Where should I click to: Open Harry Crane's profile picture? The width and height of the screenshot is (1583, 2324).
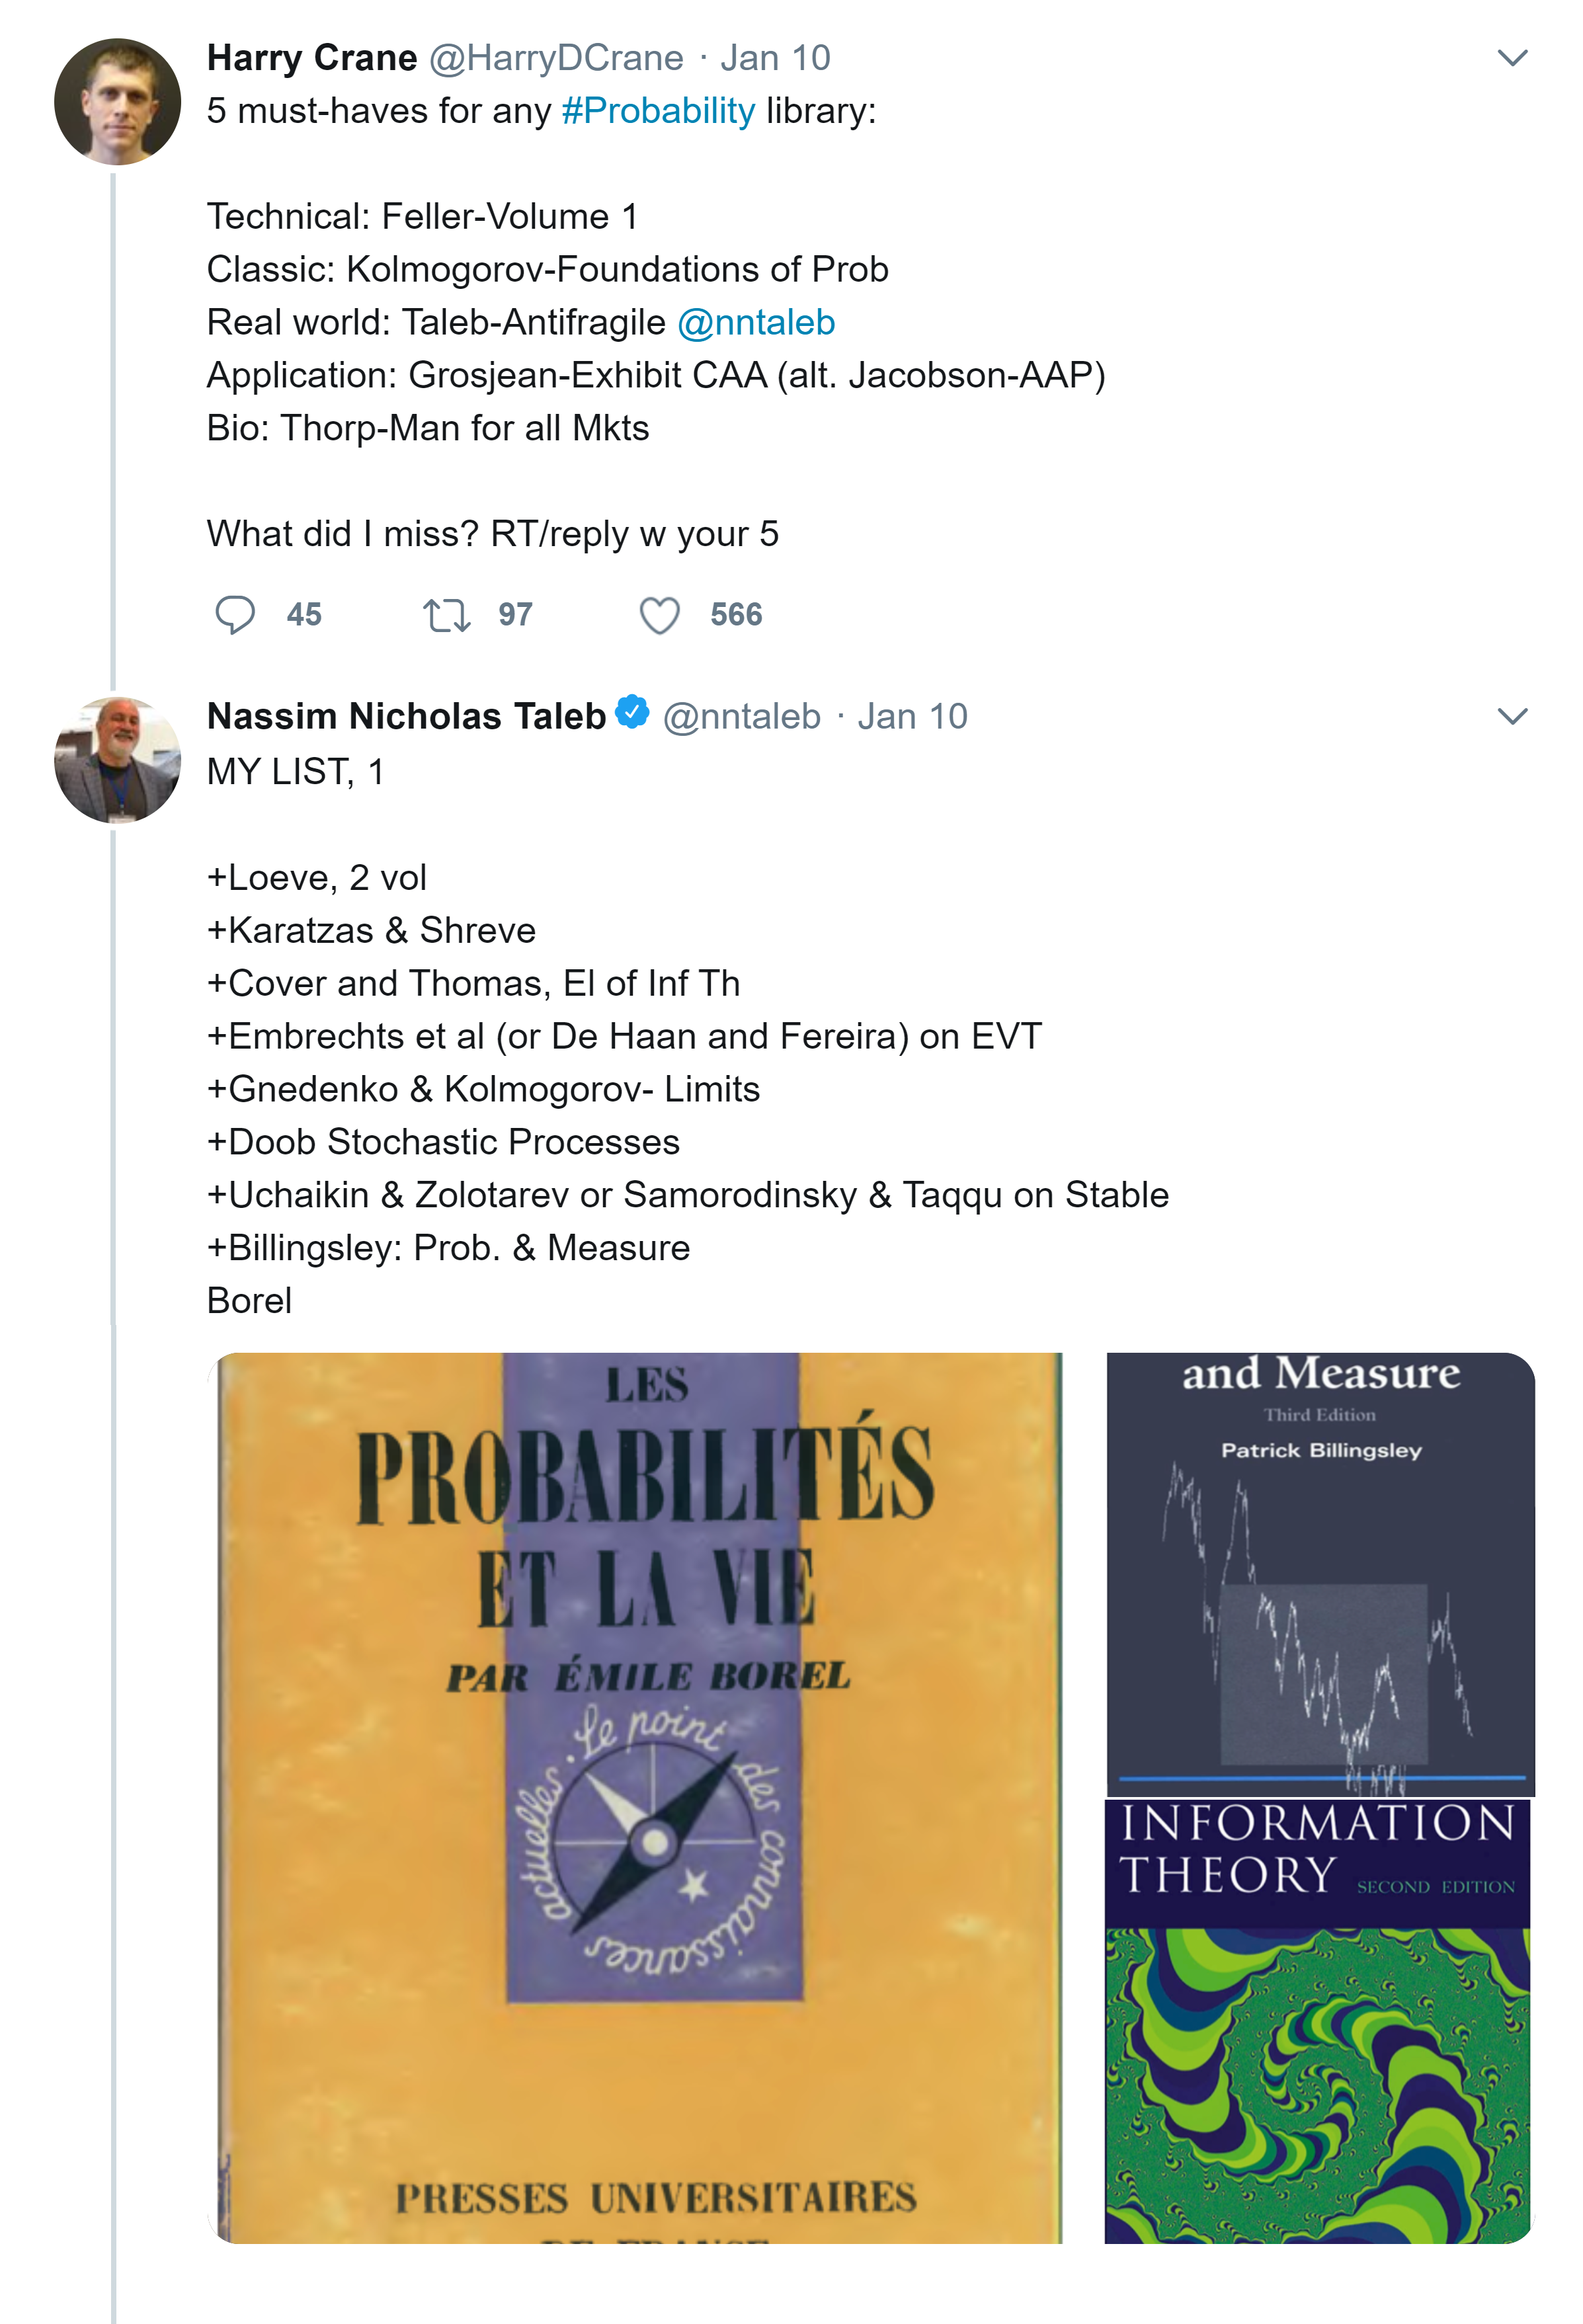(117, 102)
